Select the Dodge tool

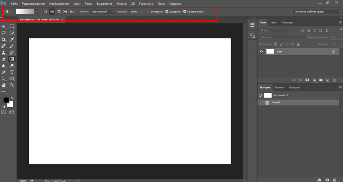point(12,66)
